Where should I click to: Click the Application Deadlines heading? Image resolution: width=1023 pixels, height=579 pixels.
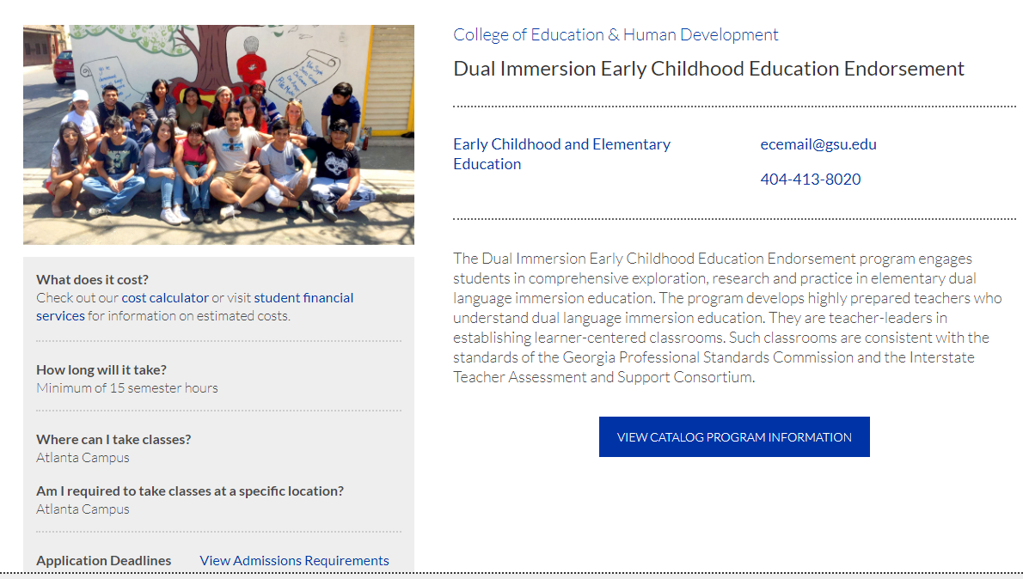pos(104,561)
